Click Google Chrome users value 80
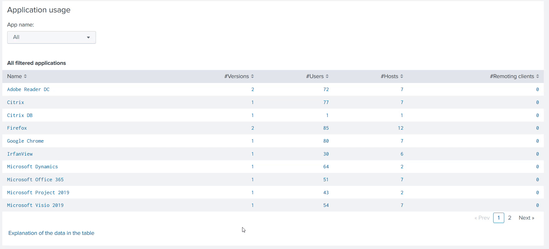 tap(326, 141)
